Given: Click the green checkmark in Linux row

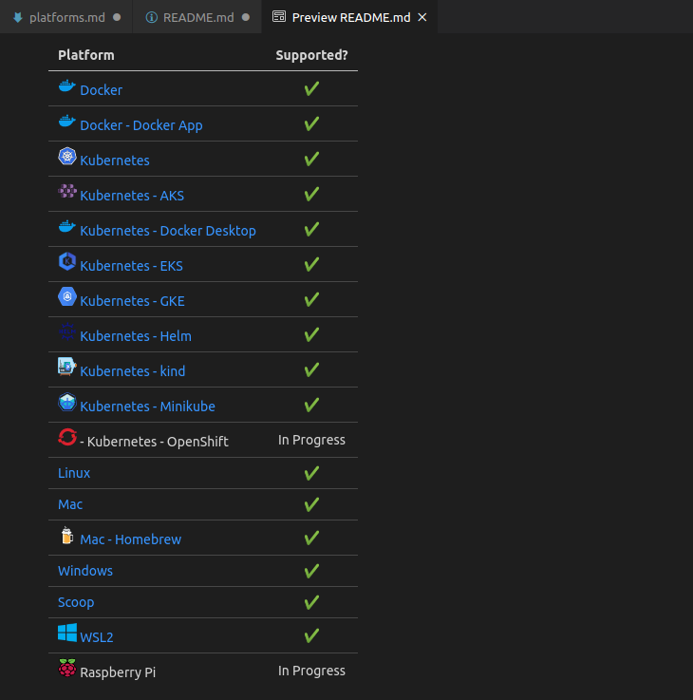Looking at the screenshot, I should point(311,473).
